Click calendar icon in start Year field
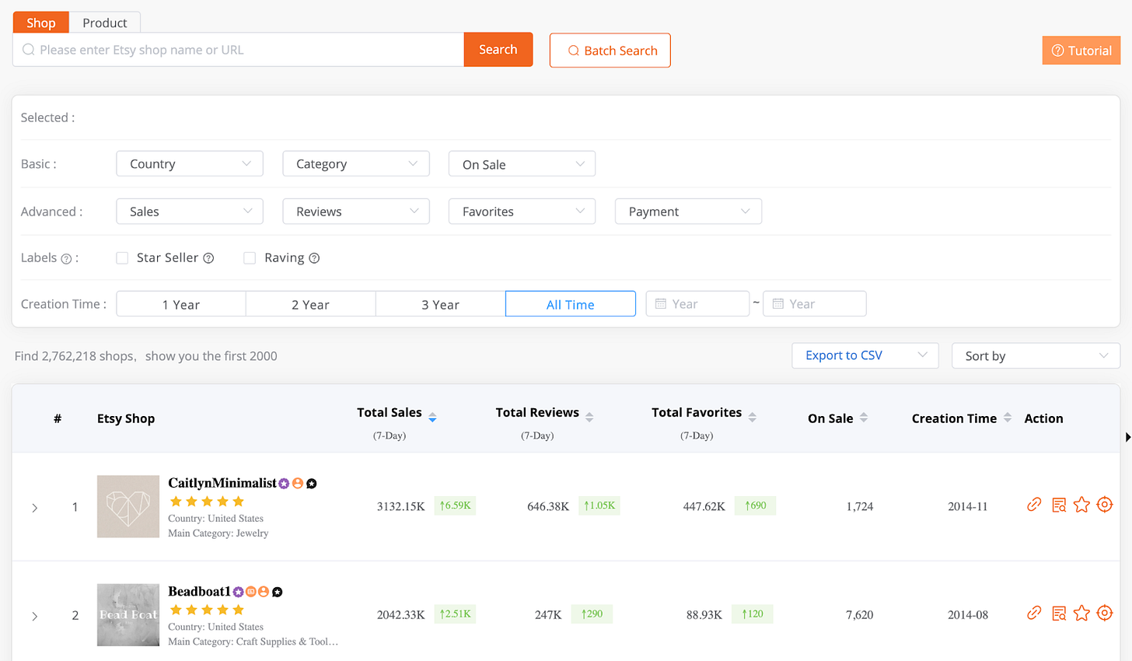This screenshot has width=1132, height=661. (x=661, y=304)
